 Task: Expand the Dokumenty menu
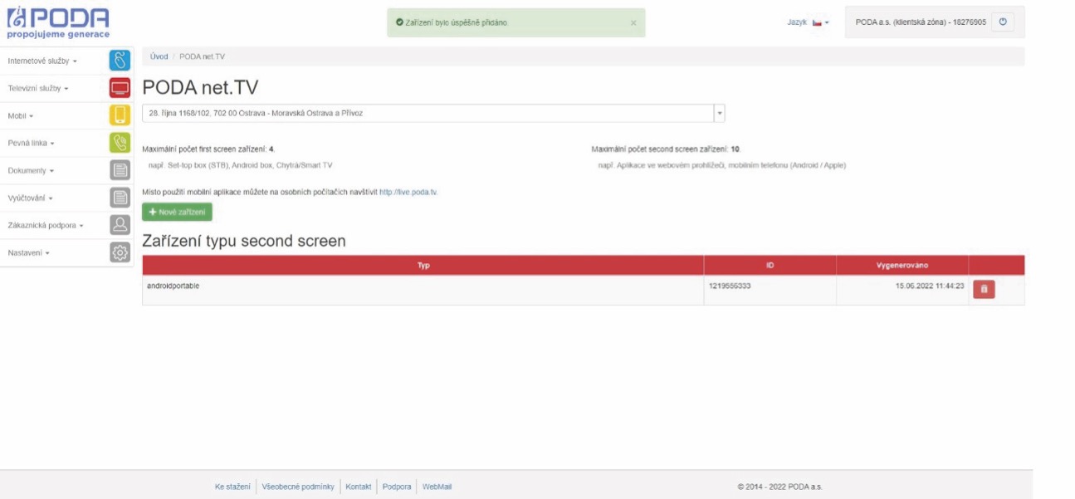(31, 170)
